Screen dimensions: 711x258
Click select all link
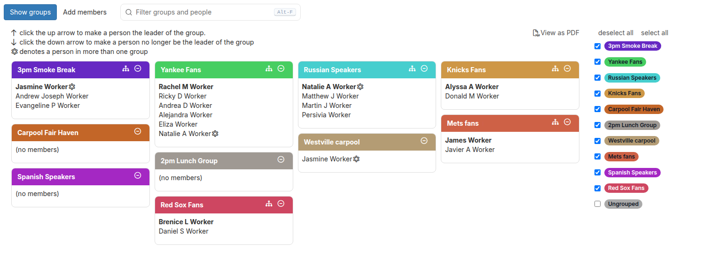655,33
